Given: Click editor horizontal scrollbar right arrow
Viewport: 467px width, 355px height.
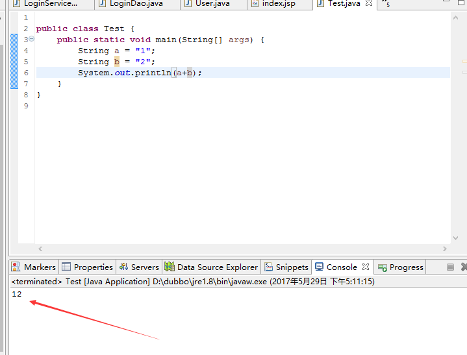Looking at the screenshot, I should (x=445, y=249).
